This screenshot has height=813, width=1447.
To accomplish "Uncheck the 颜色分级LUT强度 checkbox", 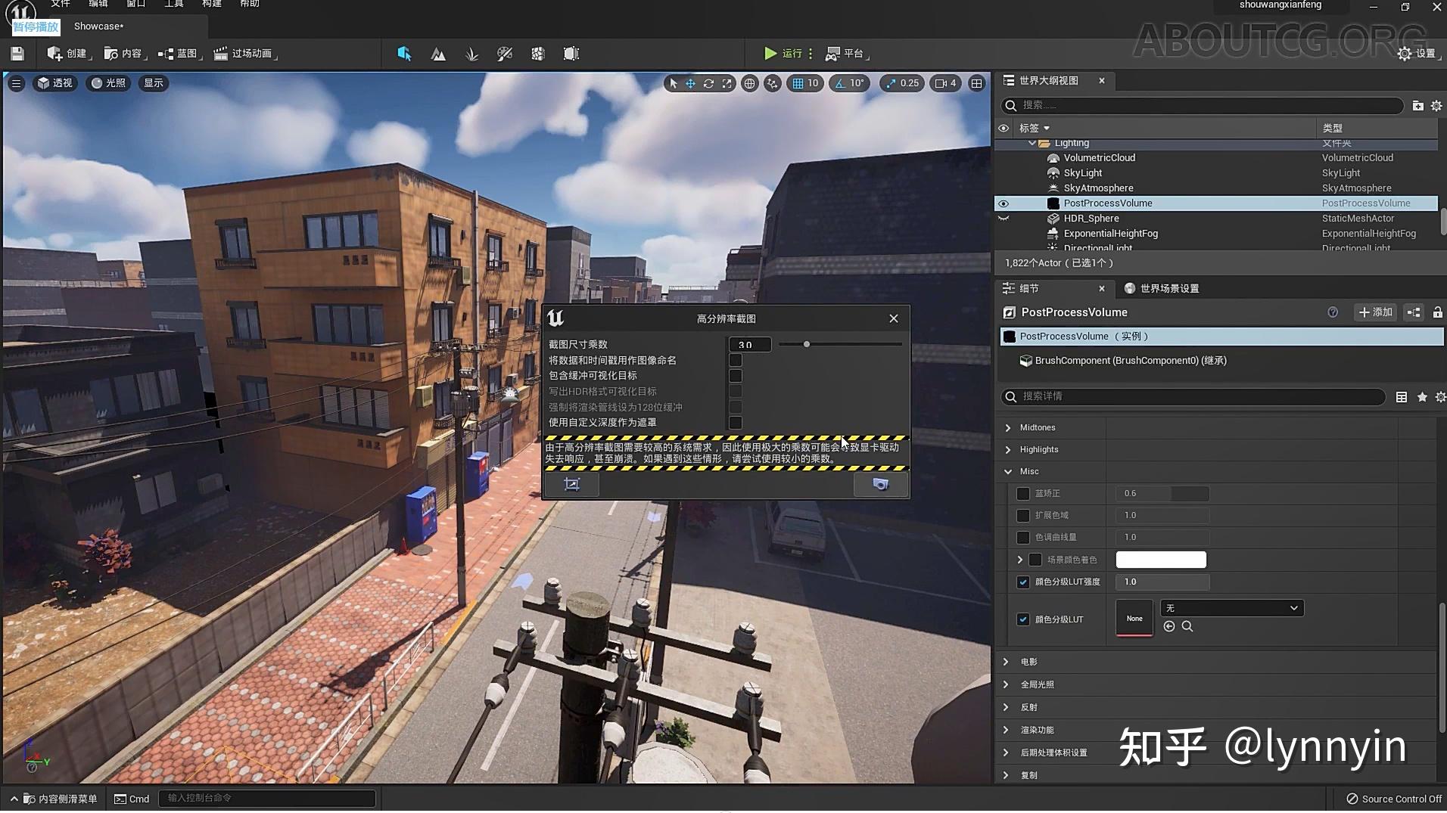I will [1023, 582].
